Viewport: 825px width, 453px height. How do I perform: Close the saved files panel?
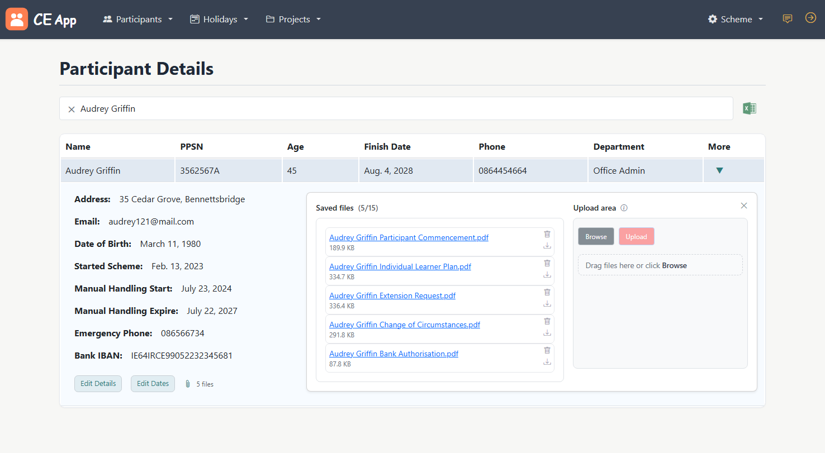pyautogui.click(x=744, y=206)
